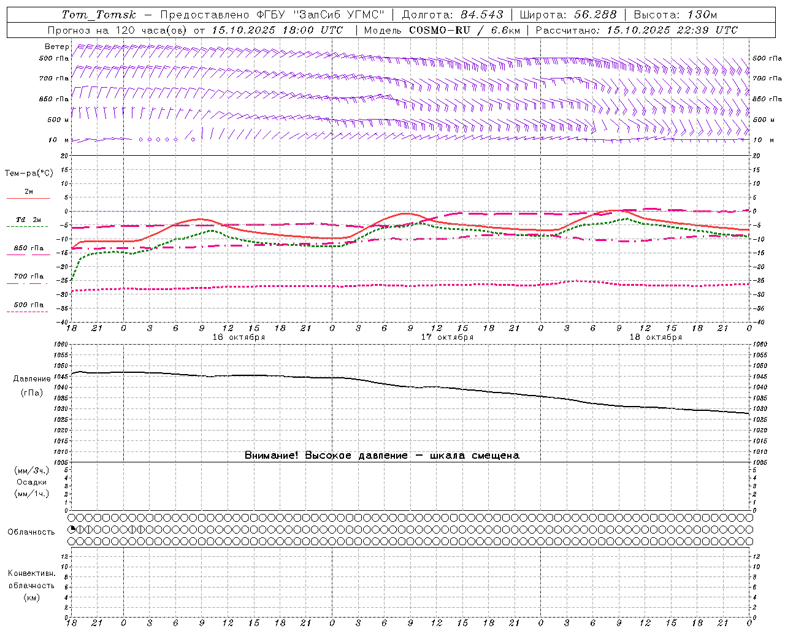
Task: Click the Конвективн. convective cloud label
Action: [31, 573]
